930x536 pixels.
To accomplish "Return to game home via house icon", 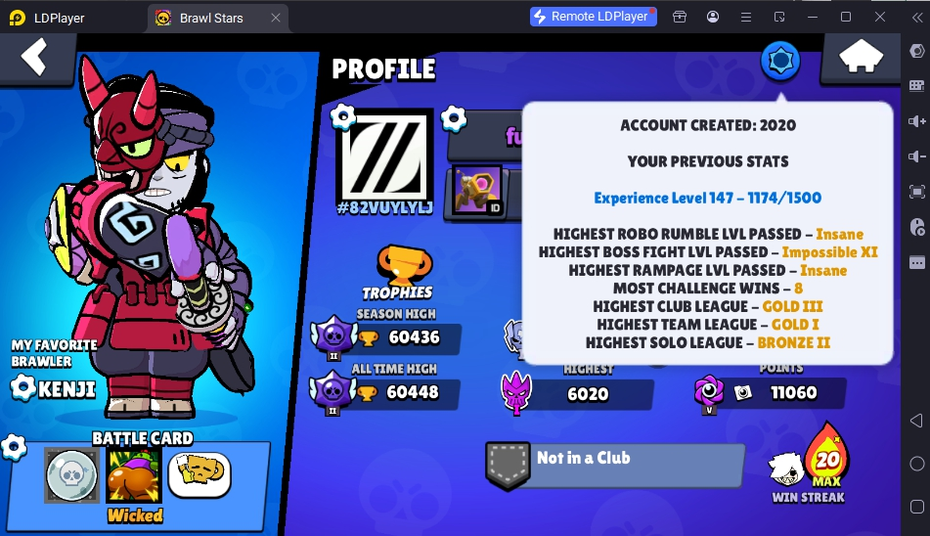I will tap(861, 58).
